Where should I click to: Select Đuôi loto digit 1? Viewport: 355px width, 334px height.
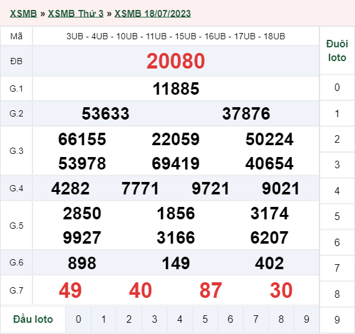click(x=337, y=113)
